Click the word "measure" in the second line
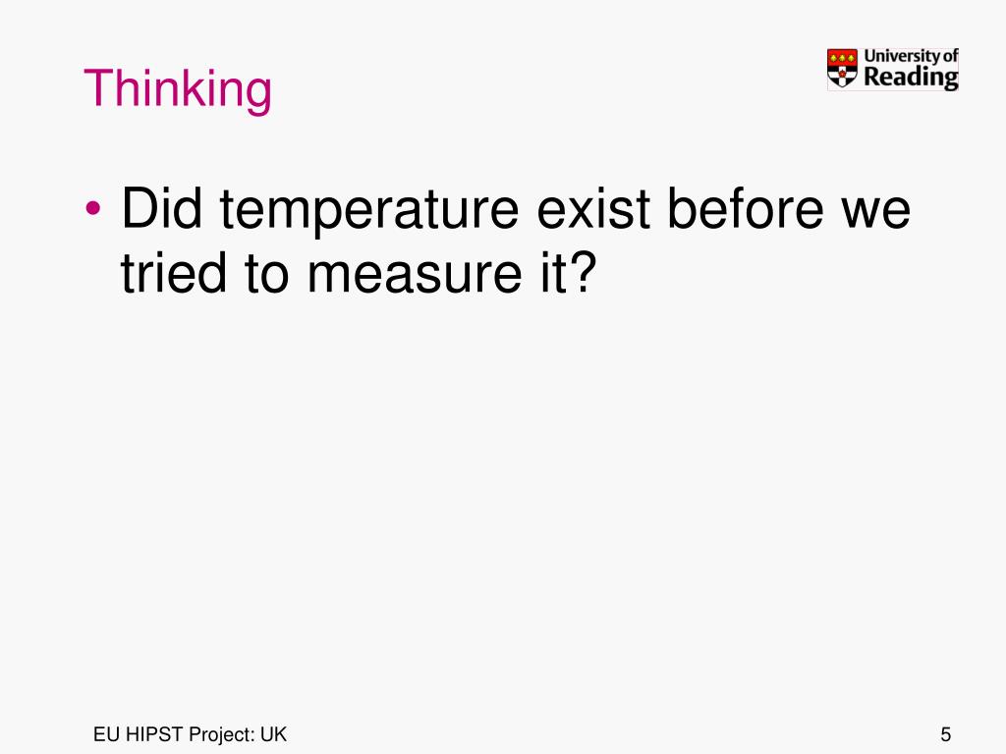The height and width of the screenshot is (754, 1006). [x=415, y=278]
